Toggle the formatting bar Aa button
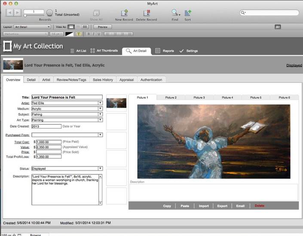The height and width of the screenshot is (236, 303). (x=278, y=27)
